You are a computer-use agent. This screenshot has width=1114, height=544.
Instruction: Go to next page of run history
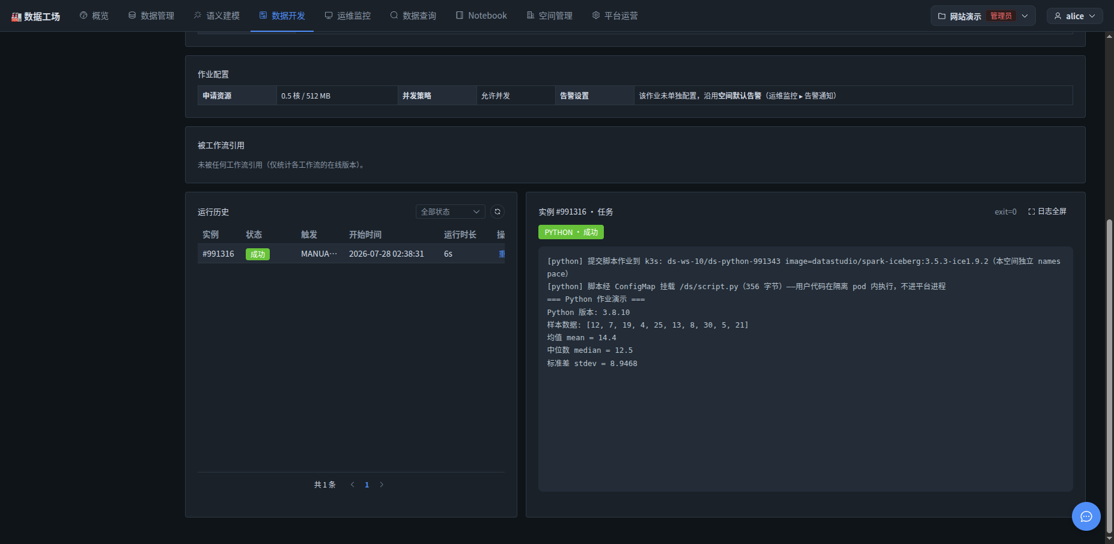tap(382, 484)
